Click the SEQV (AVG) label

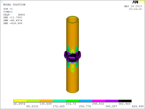click(14, 15)
